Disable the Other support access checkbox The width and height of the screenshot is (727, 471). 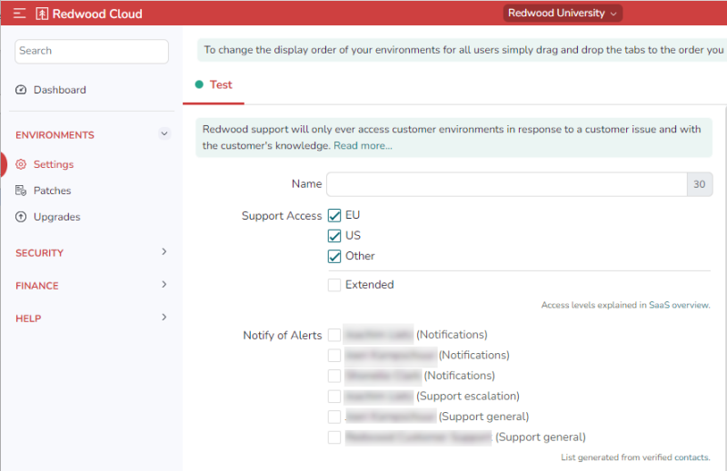tap(334, 256)
